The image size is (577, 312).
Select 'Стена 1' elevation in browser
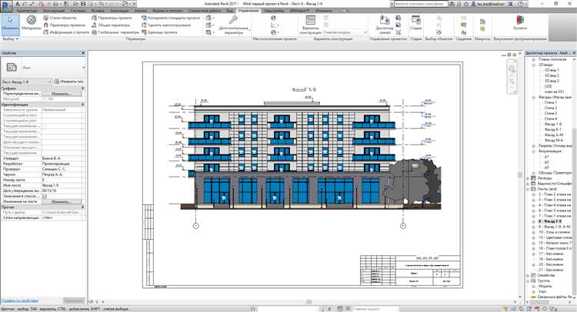click(551, 102)
